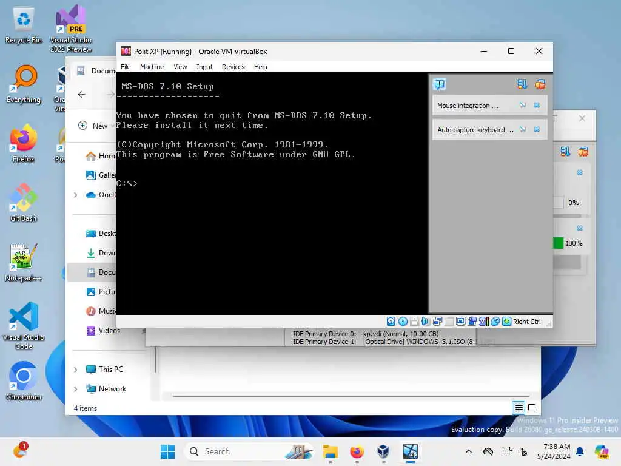The height and width of the screenshot is (466, 621).
Task: Select the Everything desktop shortcut
Action: tap(24, 84)
